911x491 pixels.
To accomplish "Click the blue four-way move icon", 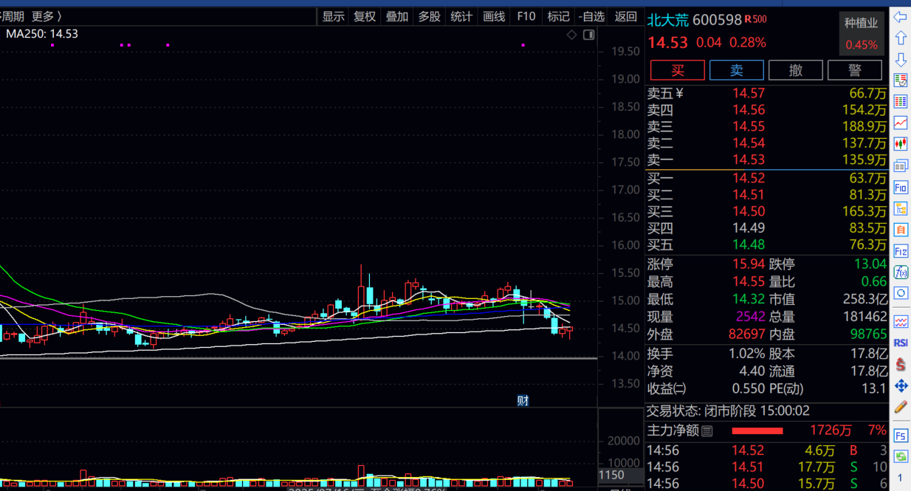I will click(x=900, y=385).
